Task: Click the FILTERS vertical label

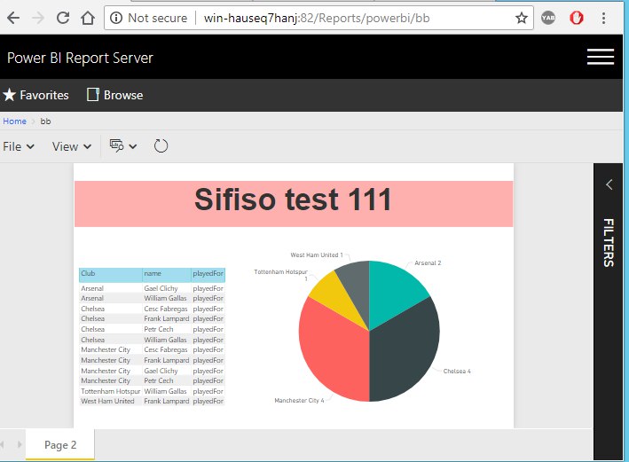Action: [x=609, y=243]
